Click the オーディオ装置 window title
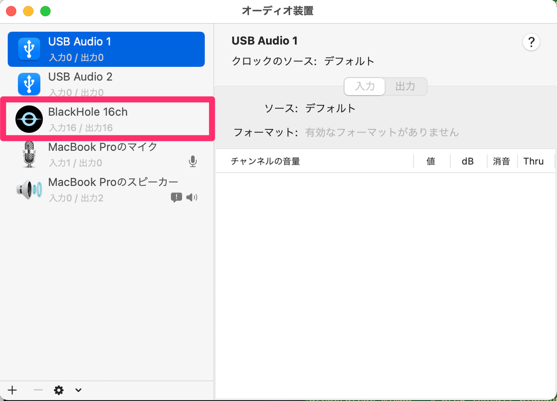The width and height of the screenshot is (557, 401). click(x=278, y=11)
